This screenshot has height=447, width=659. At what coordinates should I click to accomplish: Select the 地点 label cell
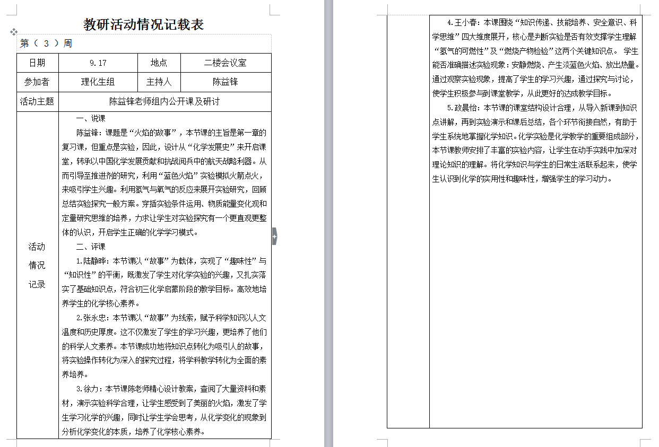pyautogui.click(x=159, y=63)
